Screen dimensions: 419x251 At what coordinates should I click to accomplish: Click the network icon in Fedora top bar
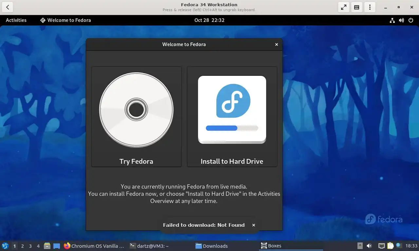(x=392, y=20)
